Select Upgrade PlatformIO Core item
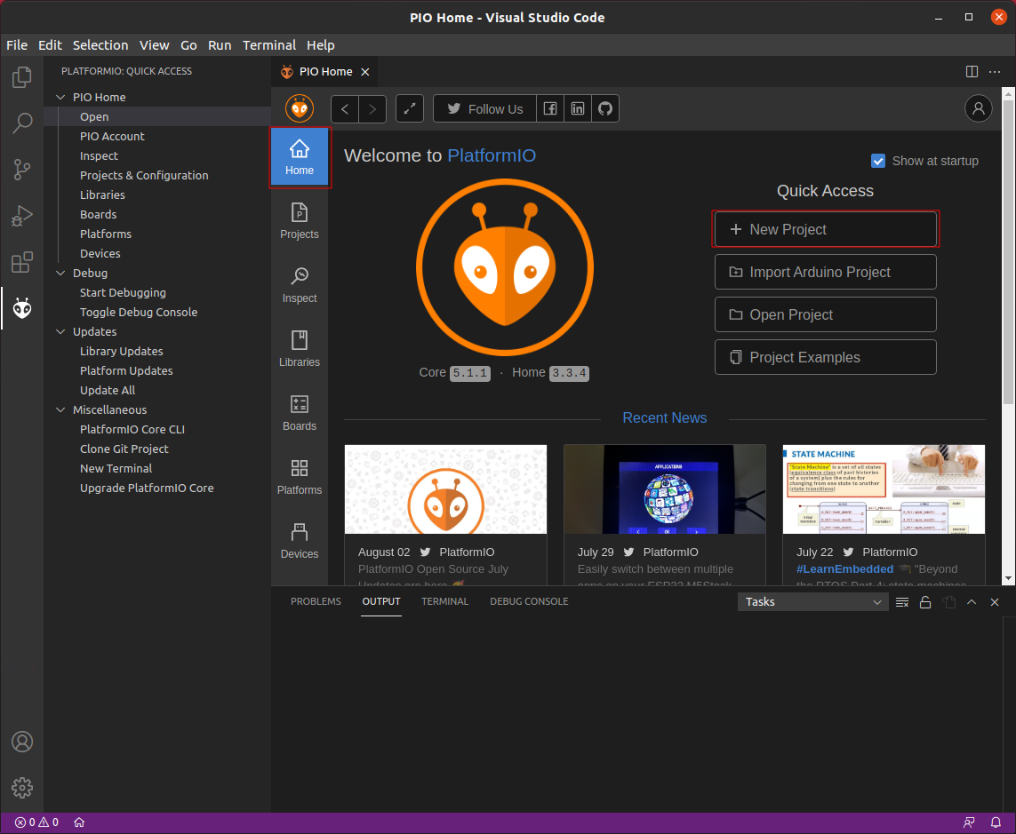 (x=147, y=488)
